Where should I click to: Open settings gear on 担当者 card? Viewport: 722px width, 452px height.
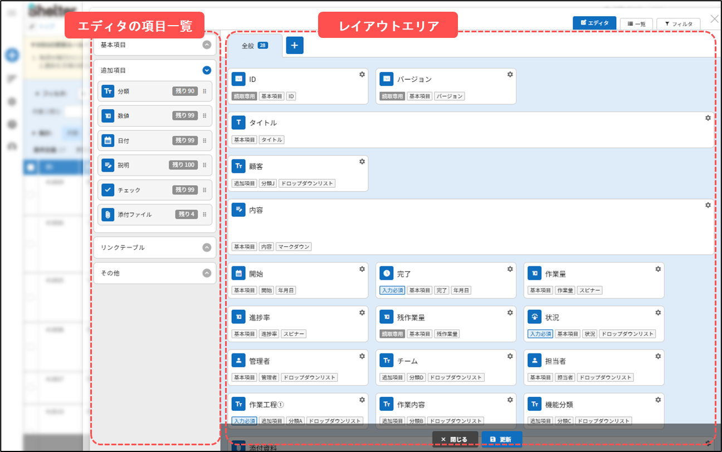658,356
